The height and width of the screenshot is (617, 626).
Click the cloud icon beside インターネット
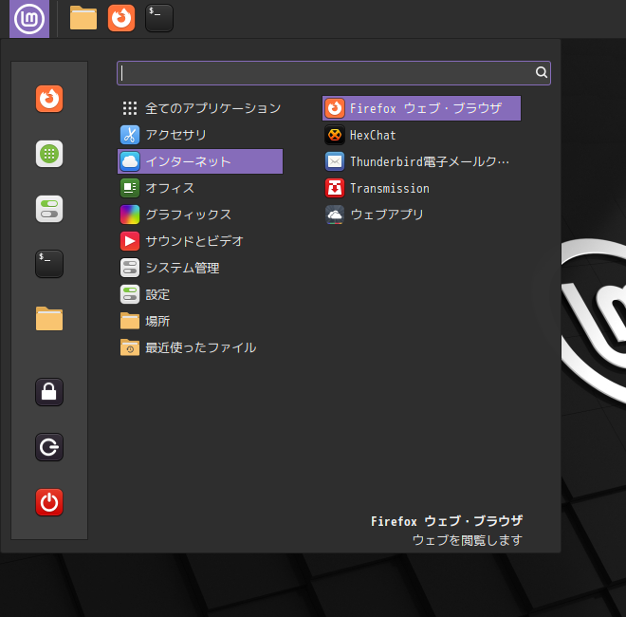130,161
